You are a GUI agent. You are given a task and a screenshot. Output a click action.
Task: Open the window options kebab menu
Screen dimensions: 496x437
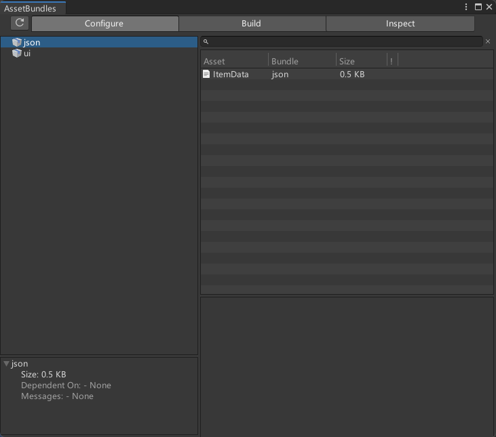pos(466,7)
